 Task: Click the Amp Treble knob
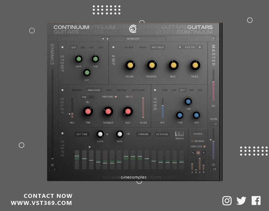[195, 65]
